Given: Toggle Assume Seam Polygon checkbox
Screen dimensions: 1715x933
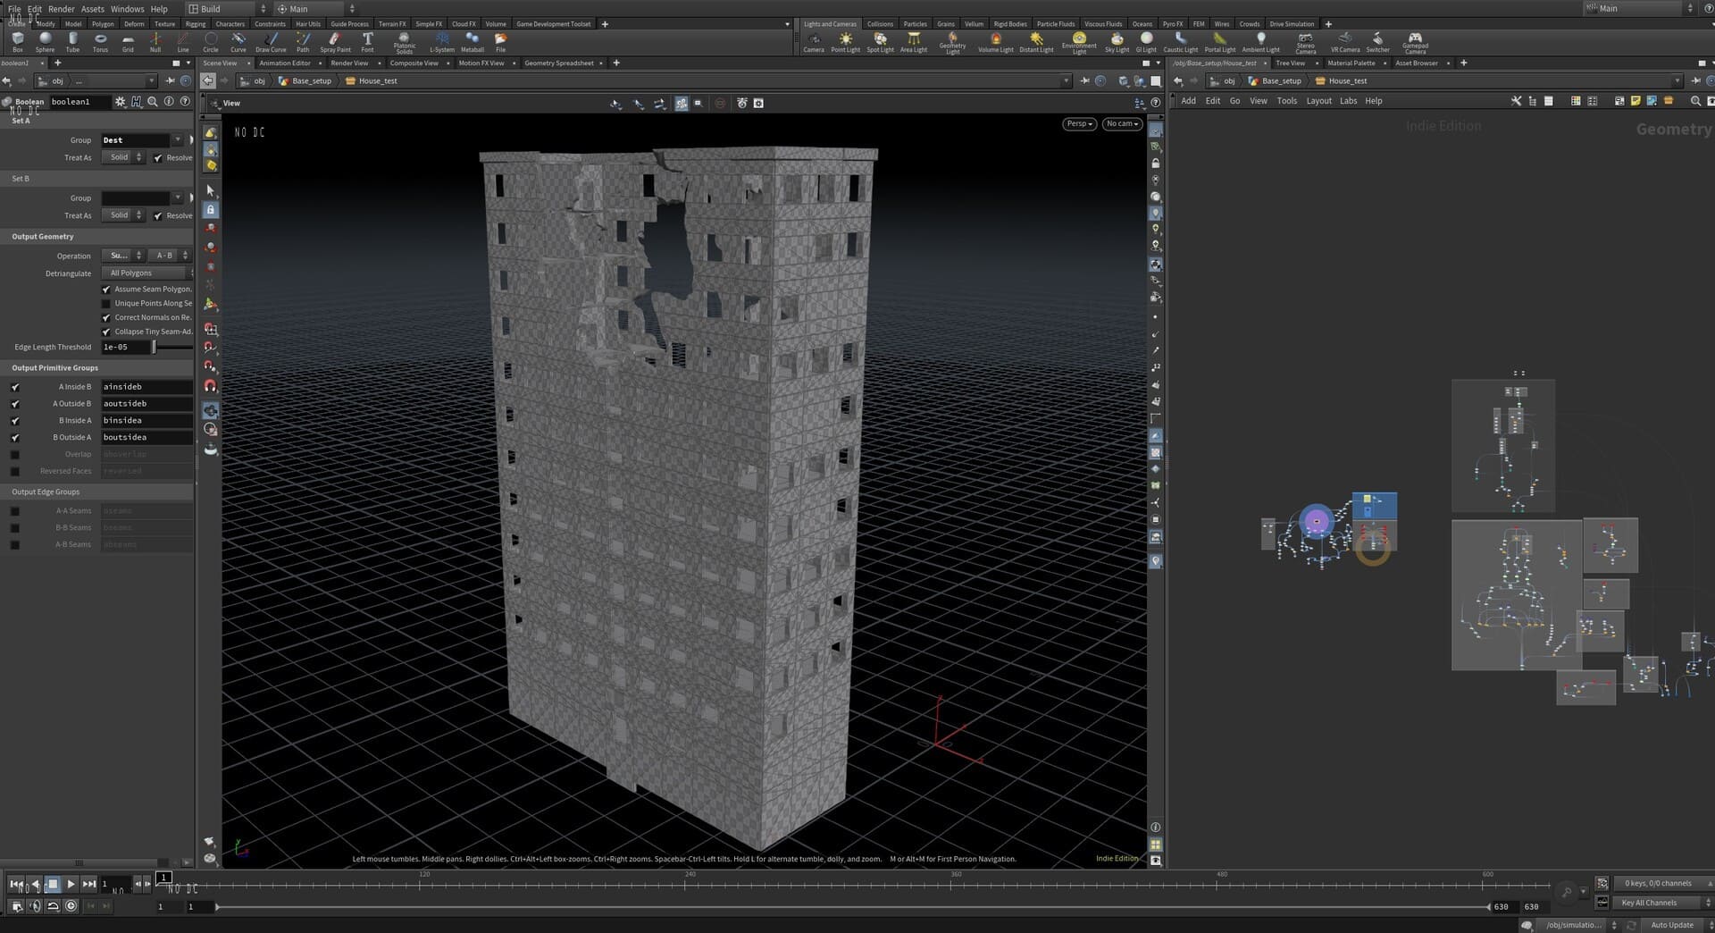Looking at the screenshot, I should point(106,290).
